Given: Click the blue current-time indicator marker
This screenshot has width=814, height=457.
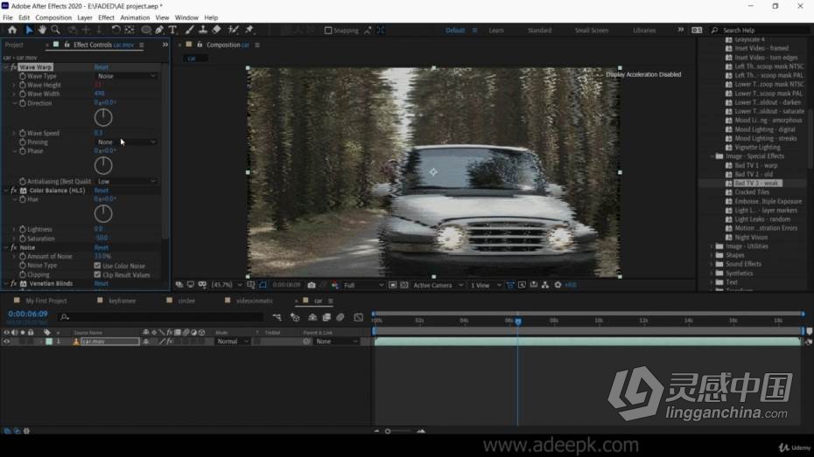Looking at the screenshot, I should coord(518,322).
